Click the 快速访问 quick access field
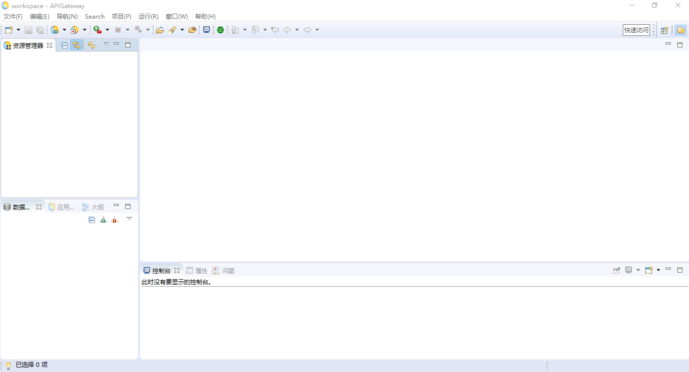The height and width of the screenshot is (372, 689). click(636, 30)
